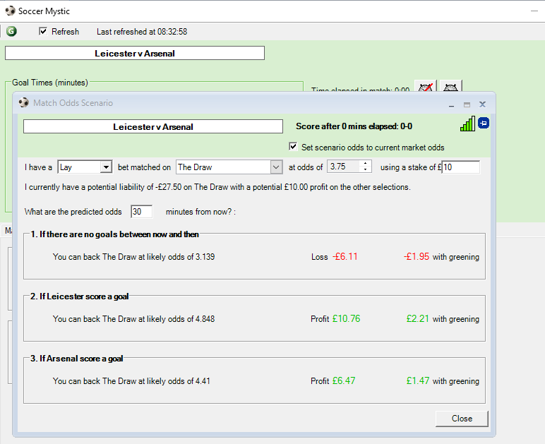This screenshot has width=545, height=444.
Task: Click the blue pin icon
Action: tap(484, 124)
